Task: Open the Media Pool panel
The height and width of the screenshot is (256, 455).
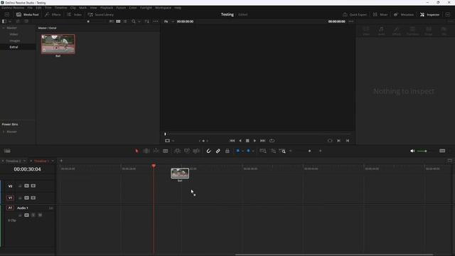Action: [28, 14]
